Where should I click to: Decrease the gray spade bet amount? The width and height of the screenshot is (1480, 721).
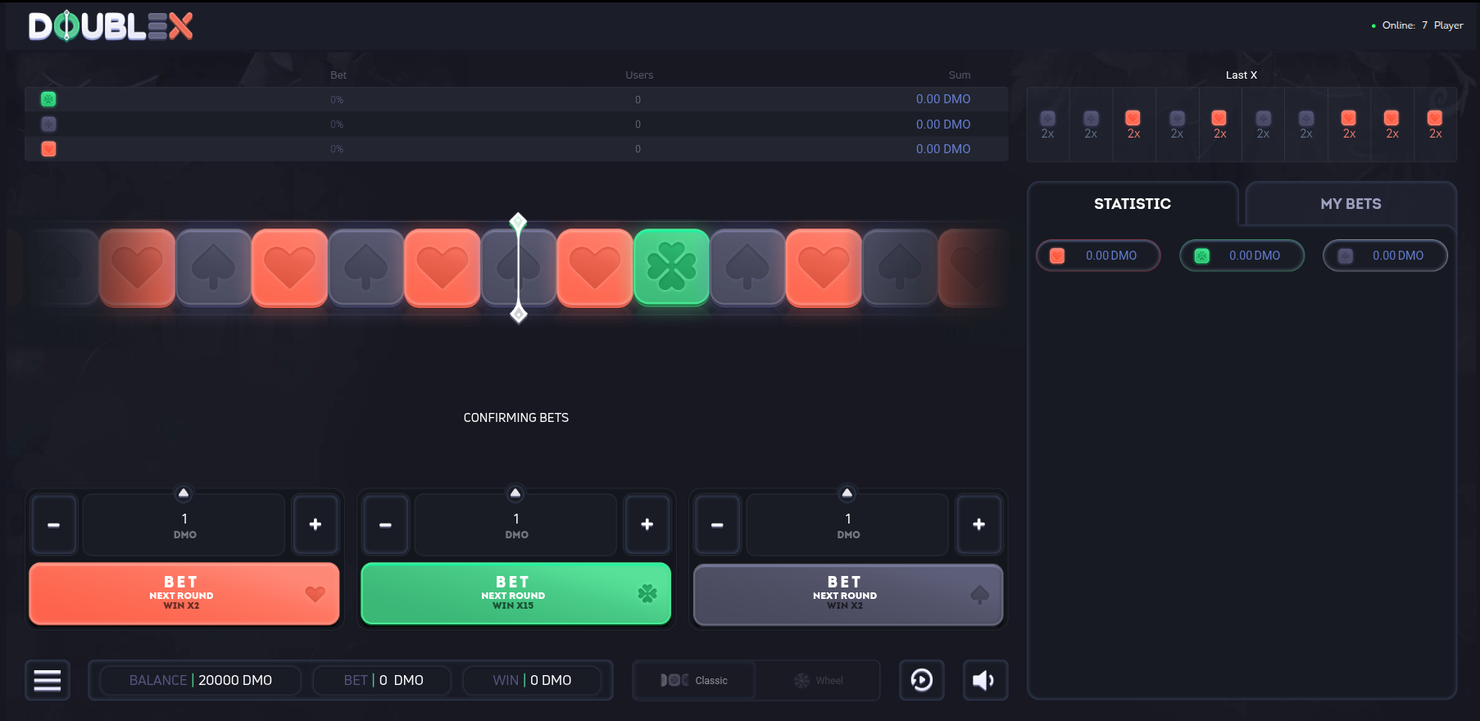pos(718,524)
